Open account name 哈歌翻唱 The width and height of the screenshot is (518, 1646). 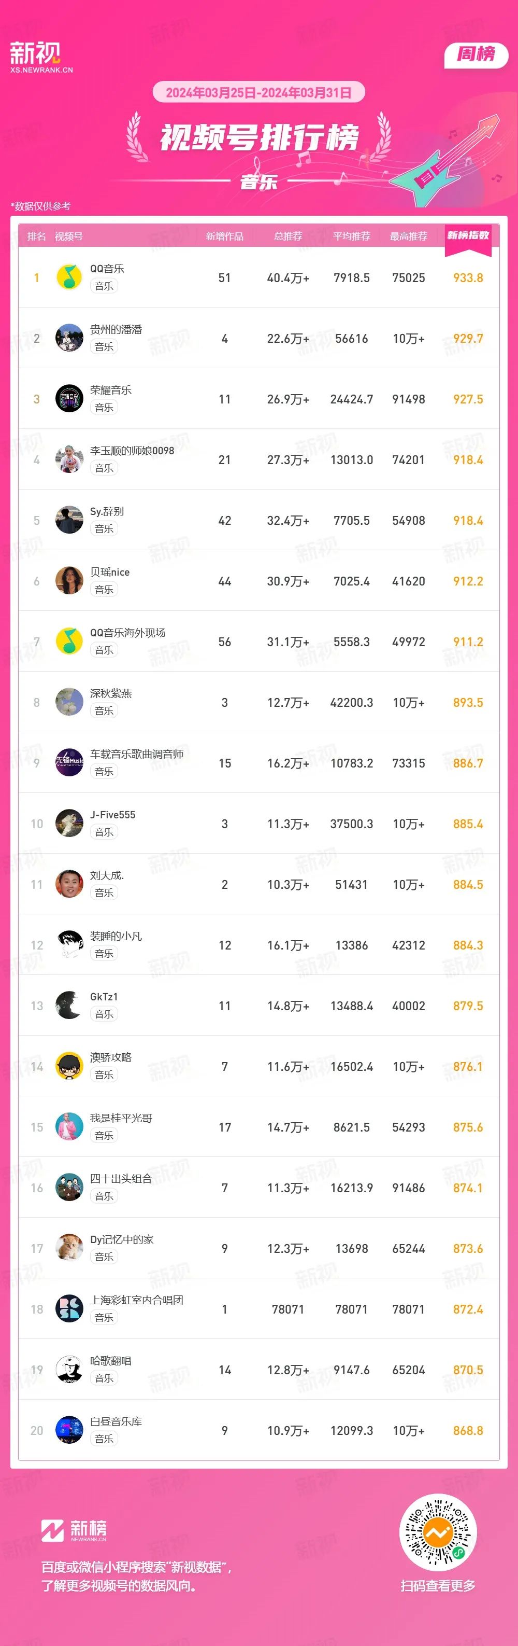click(110, 1361)
